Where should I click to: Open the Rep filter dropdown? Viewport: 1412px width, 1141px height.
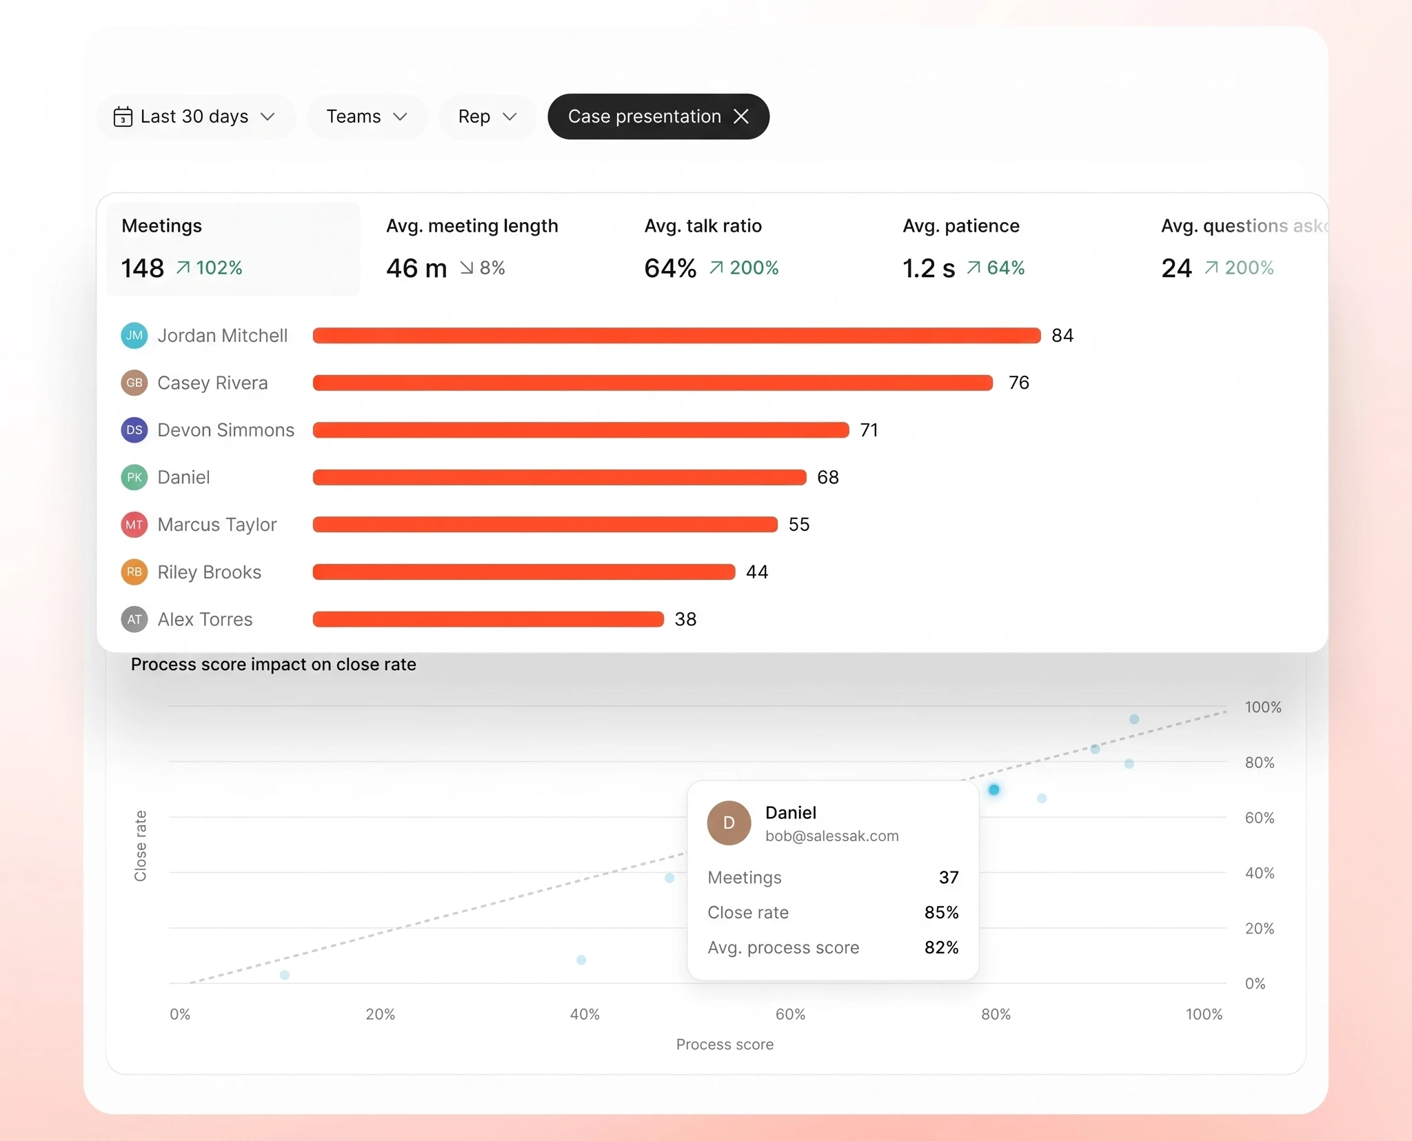(x=487, y=117)
